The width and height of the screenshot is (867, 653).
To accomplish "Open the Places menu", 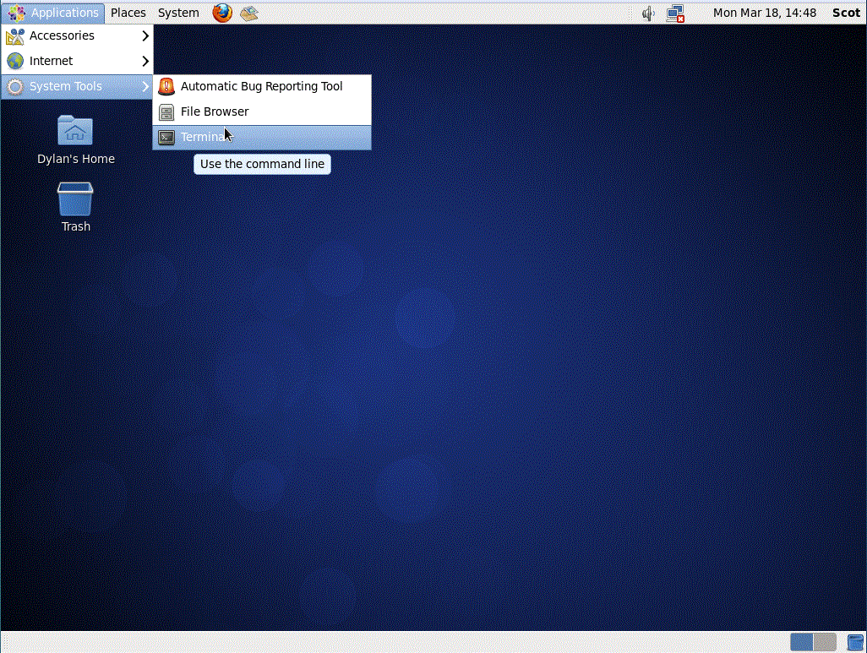I will [x=128, y=13].
